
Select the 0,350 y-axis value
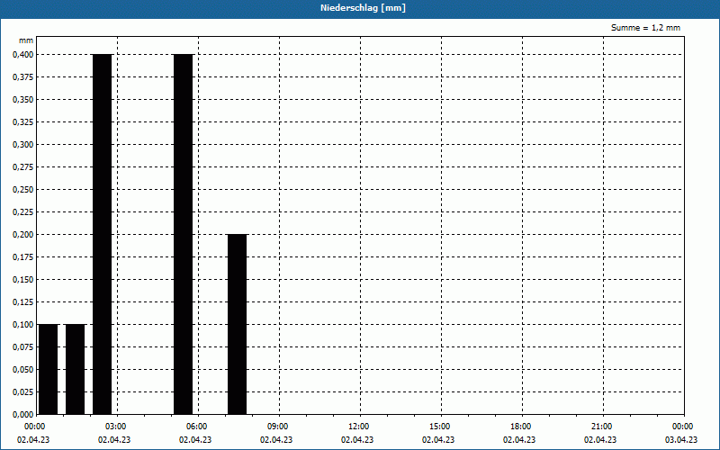click(23, 100)
